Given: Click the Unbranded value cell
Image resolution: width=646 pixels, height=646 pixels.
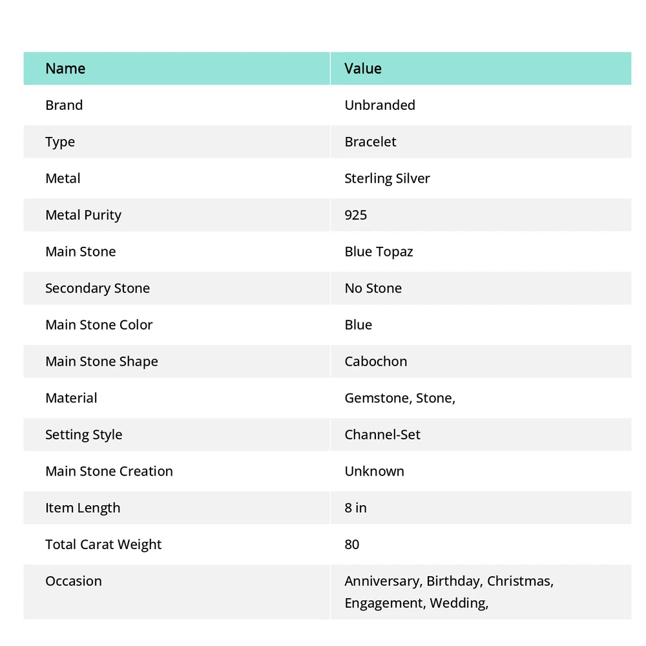Looking at the screenshot, I should pyautogui.click(x=379, y=105).
